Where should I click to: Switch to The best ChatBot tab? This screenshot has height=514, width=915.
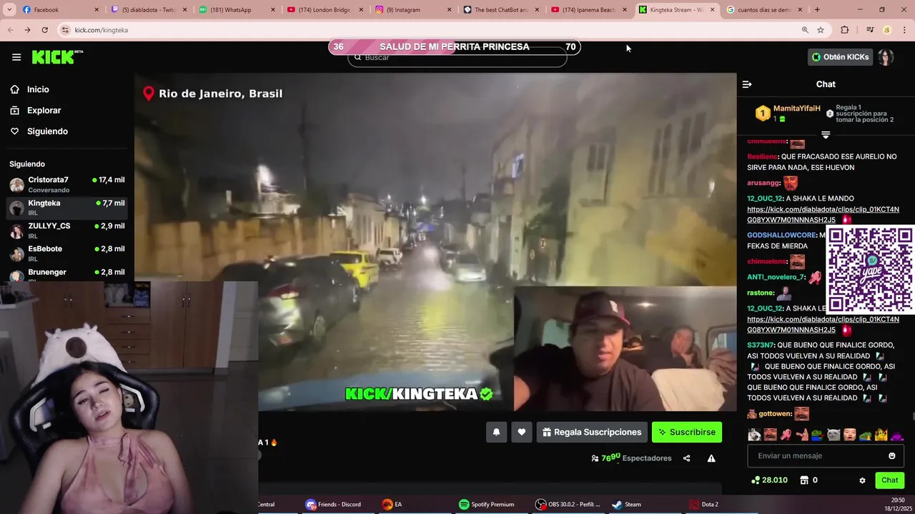[x=502, y=10]
